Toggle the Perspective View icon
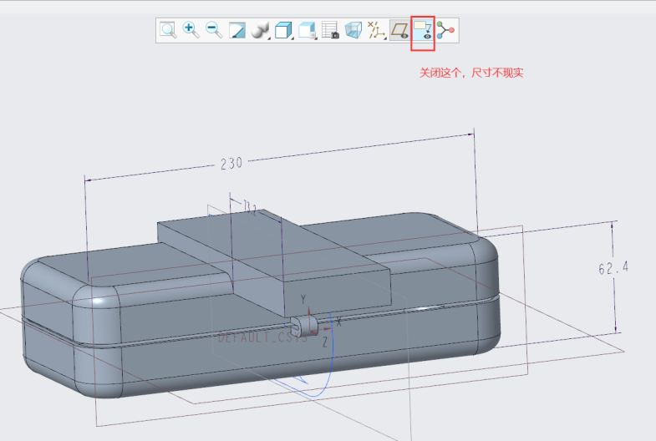The height and width of the screenshot is (441, 656). 353,31
